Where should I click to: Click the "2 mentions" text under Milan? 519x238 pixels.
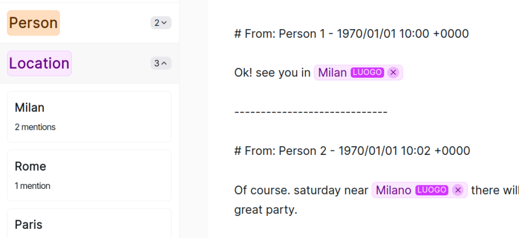pos(35,127)
